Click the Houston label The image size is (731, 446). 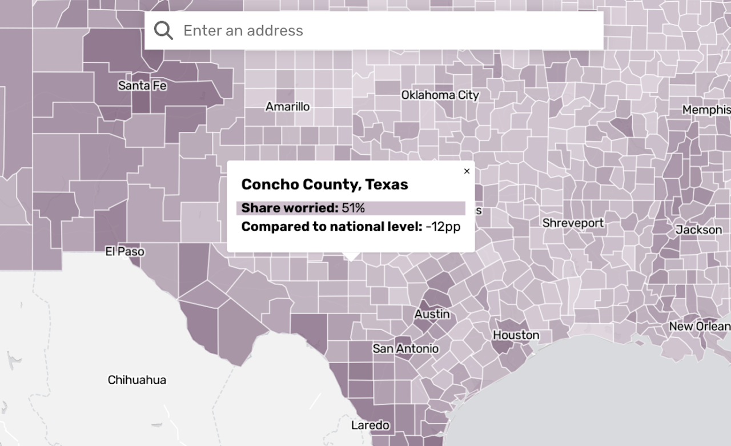[x=516, y=335]
